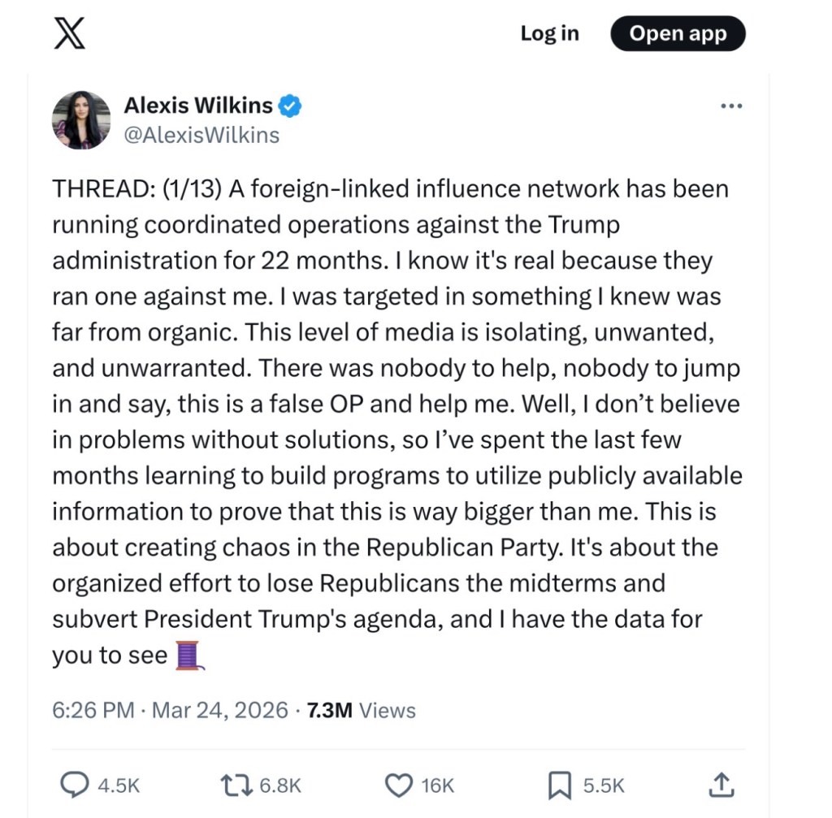This screenshot has width=832, height=818.
Task: Click the 6.8K reposts count
Action: pos(280,786)
